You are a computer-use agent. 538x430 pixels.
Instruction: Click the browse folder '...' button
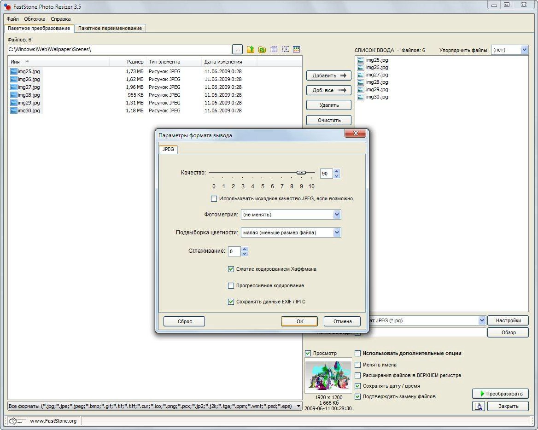(x=237, y=49)
